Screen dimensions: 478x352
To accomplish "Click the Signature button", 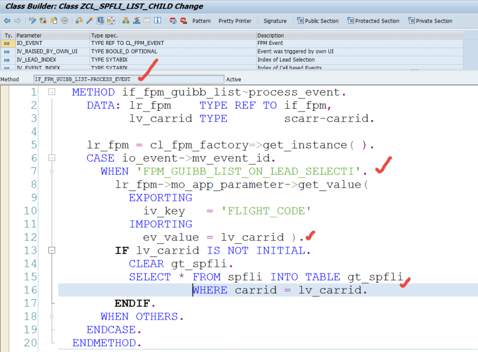I will pyautogui.click(x=275, y=21).
